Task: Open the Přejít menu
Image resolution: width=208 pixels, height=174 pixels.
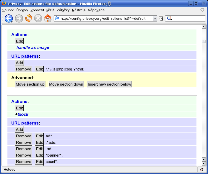Action: [51, 10]
